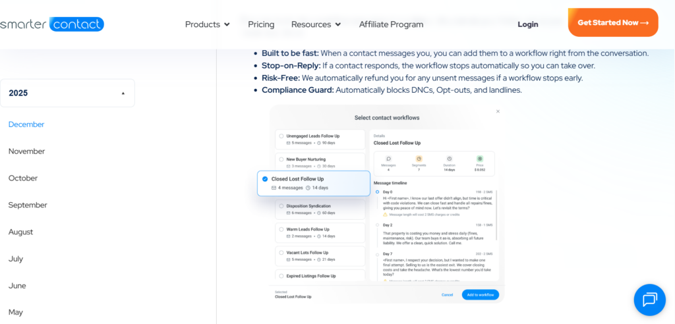Click the 'Compliance Guard:' bullet text
The height and width of the screenshot is (324, 675).
pyautogui.click(x=298, y=90)
